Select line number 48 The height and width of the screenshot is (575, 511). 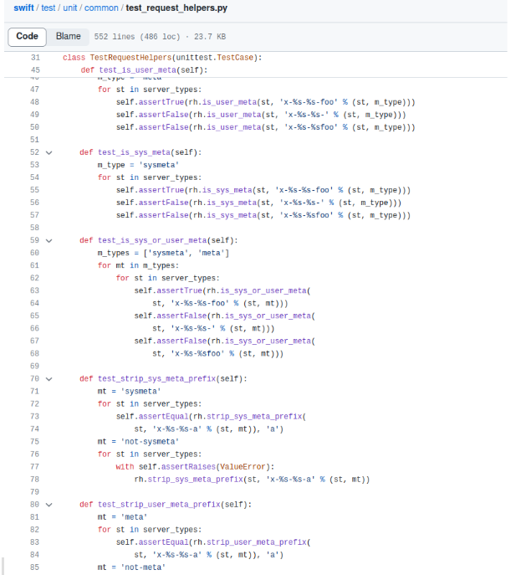(x=34, y=102)
